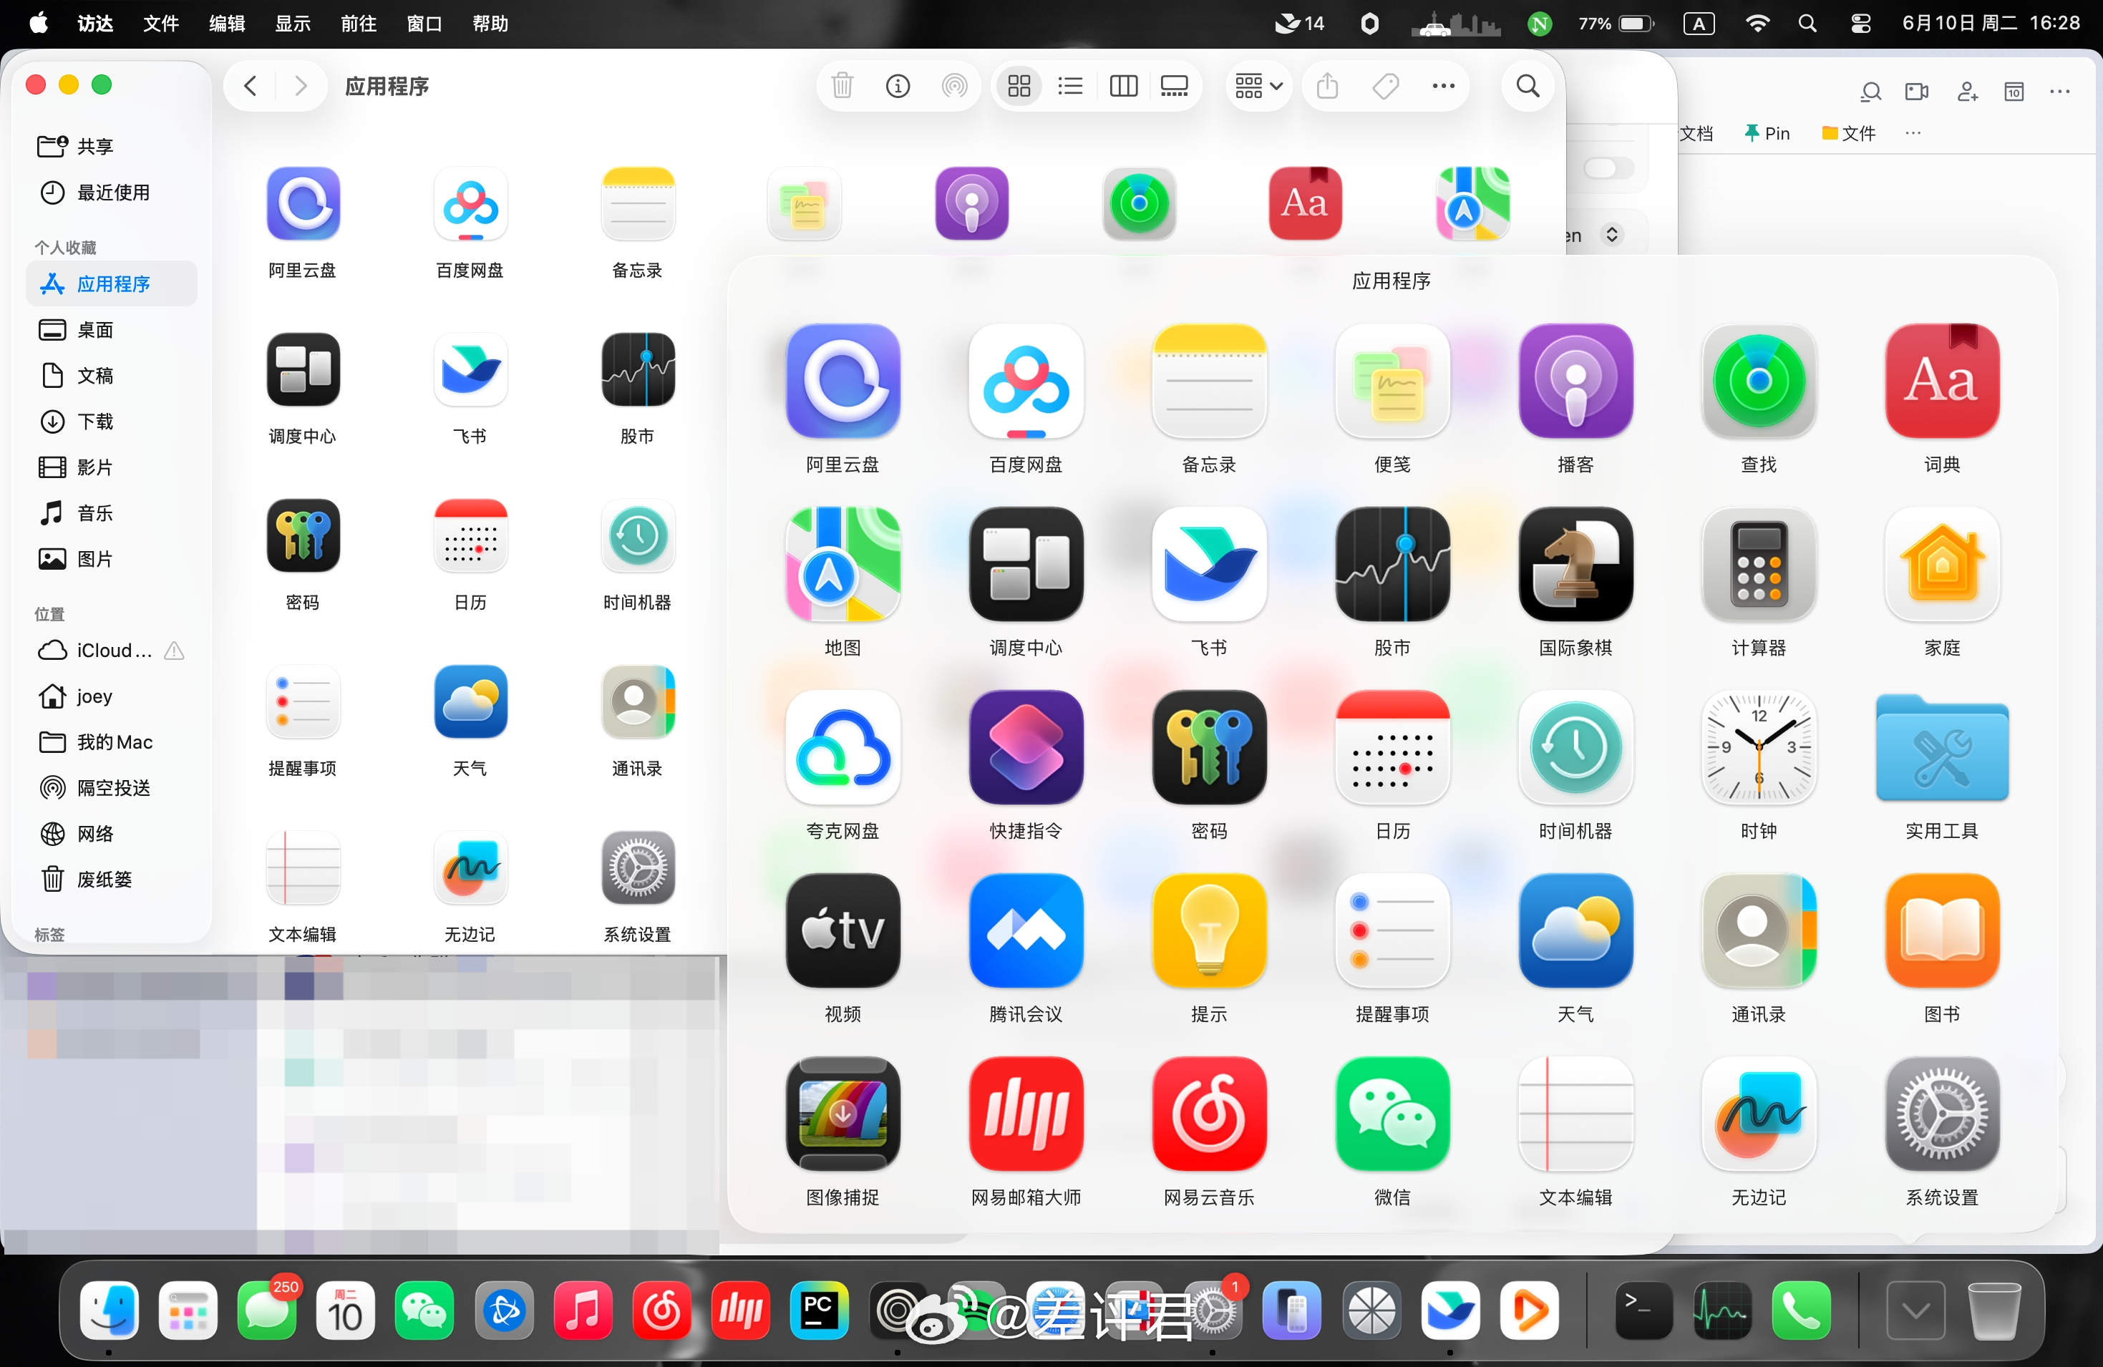Toggle the switch in the background settings window
The height and width of the screenshot is (1367, 2103).
(x=1607, y=169)
